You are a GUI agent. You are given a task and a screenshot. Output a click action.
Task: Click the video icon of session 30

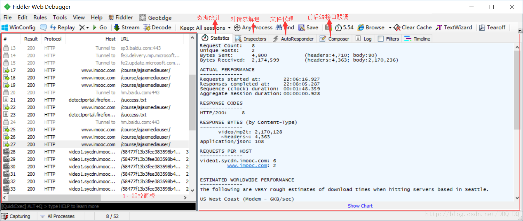click(6, 167)
